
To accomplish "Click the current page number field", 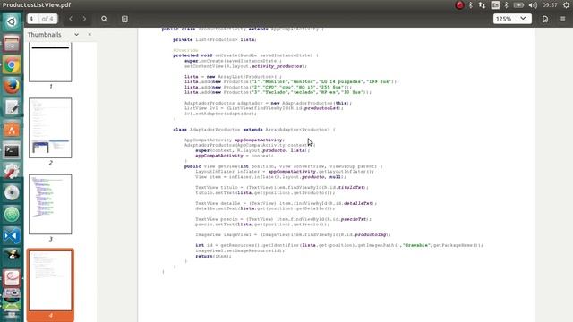I will click(32, 19).
